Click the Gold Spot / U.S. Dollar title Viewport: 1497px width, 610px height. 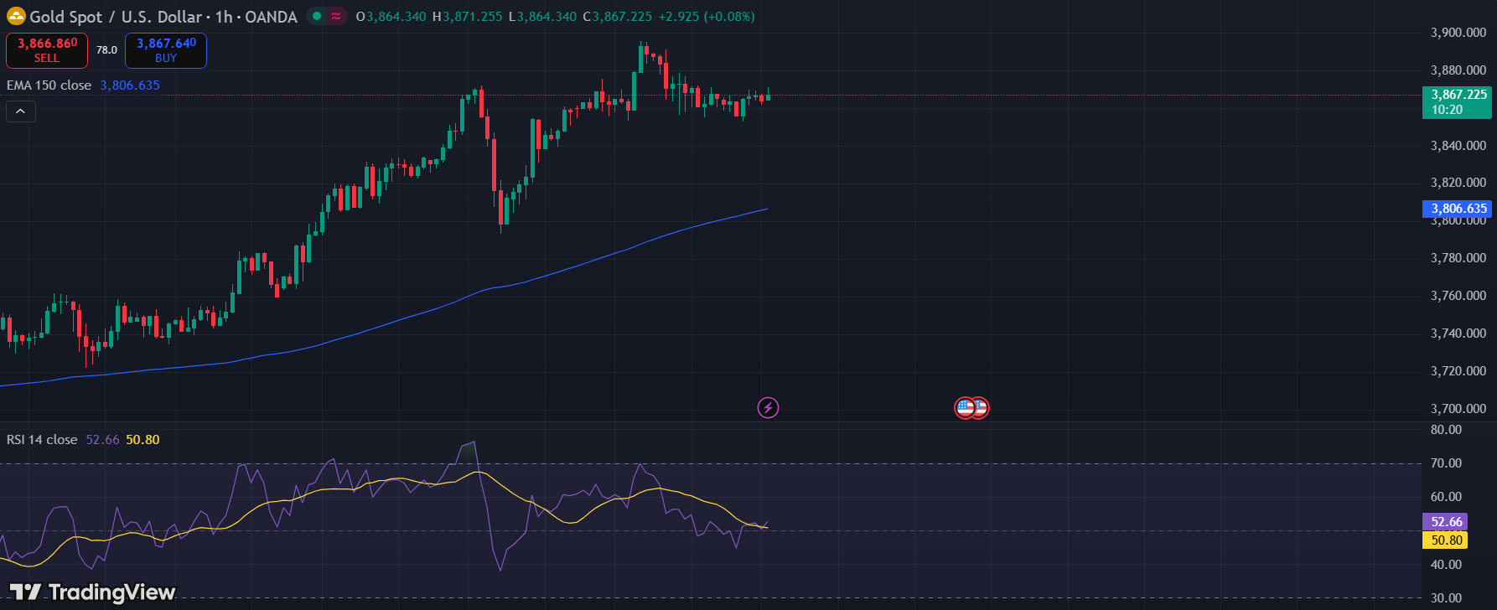pos(116,17)
